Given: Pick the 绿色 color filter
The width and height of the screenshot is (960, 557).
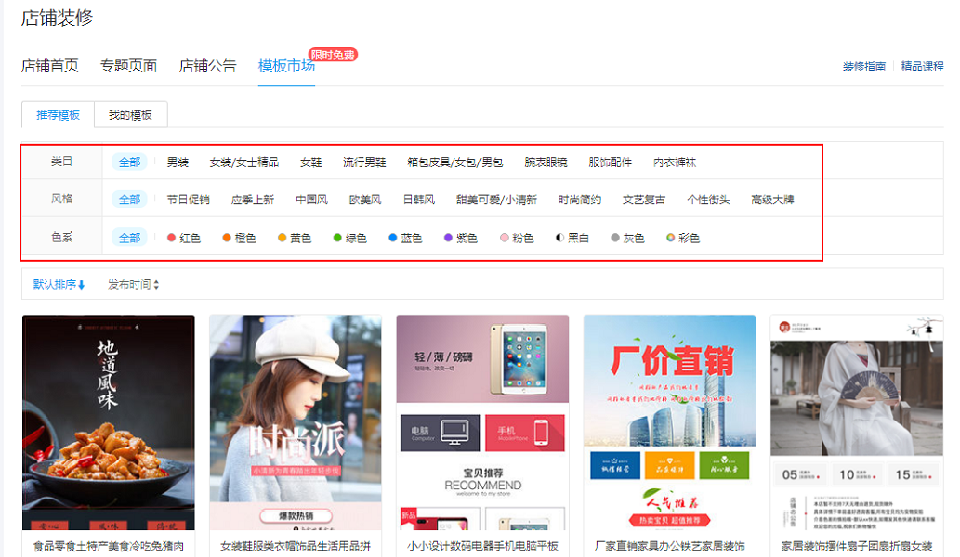Looking at the screenshot, I should (349, 238).
